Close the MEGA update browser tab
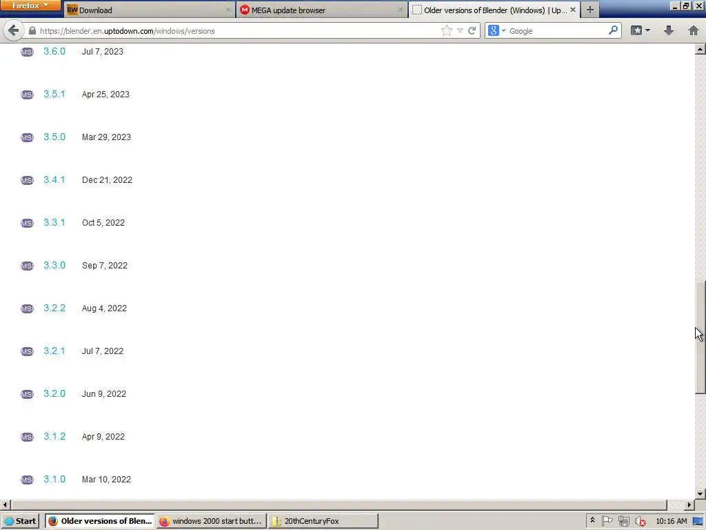This screenshot has height=530, width=706. [x=400, y=10]
